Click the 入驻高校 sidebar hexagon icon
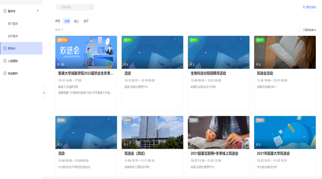 [5, 61]
